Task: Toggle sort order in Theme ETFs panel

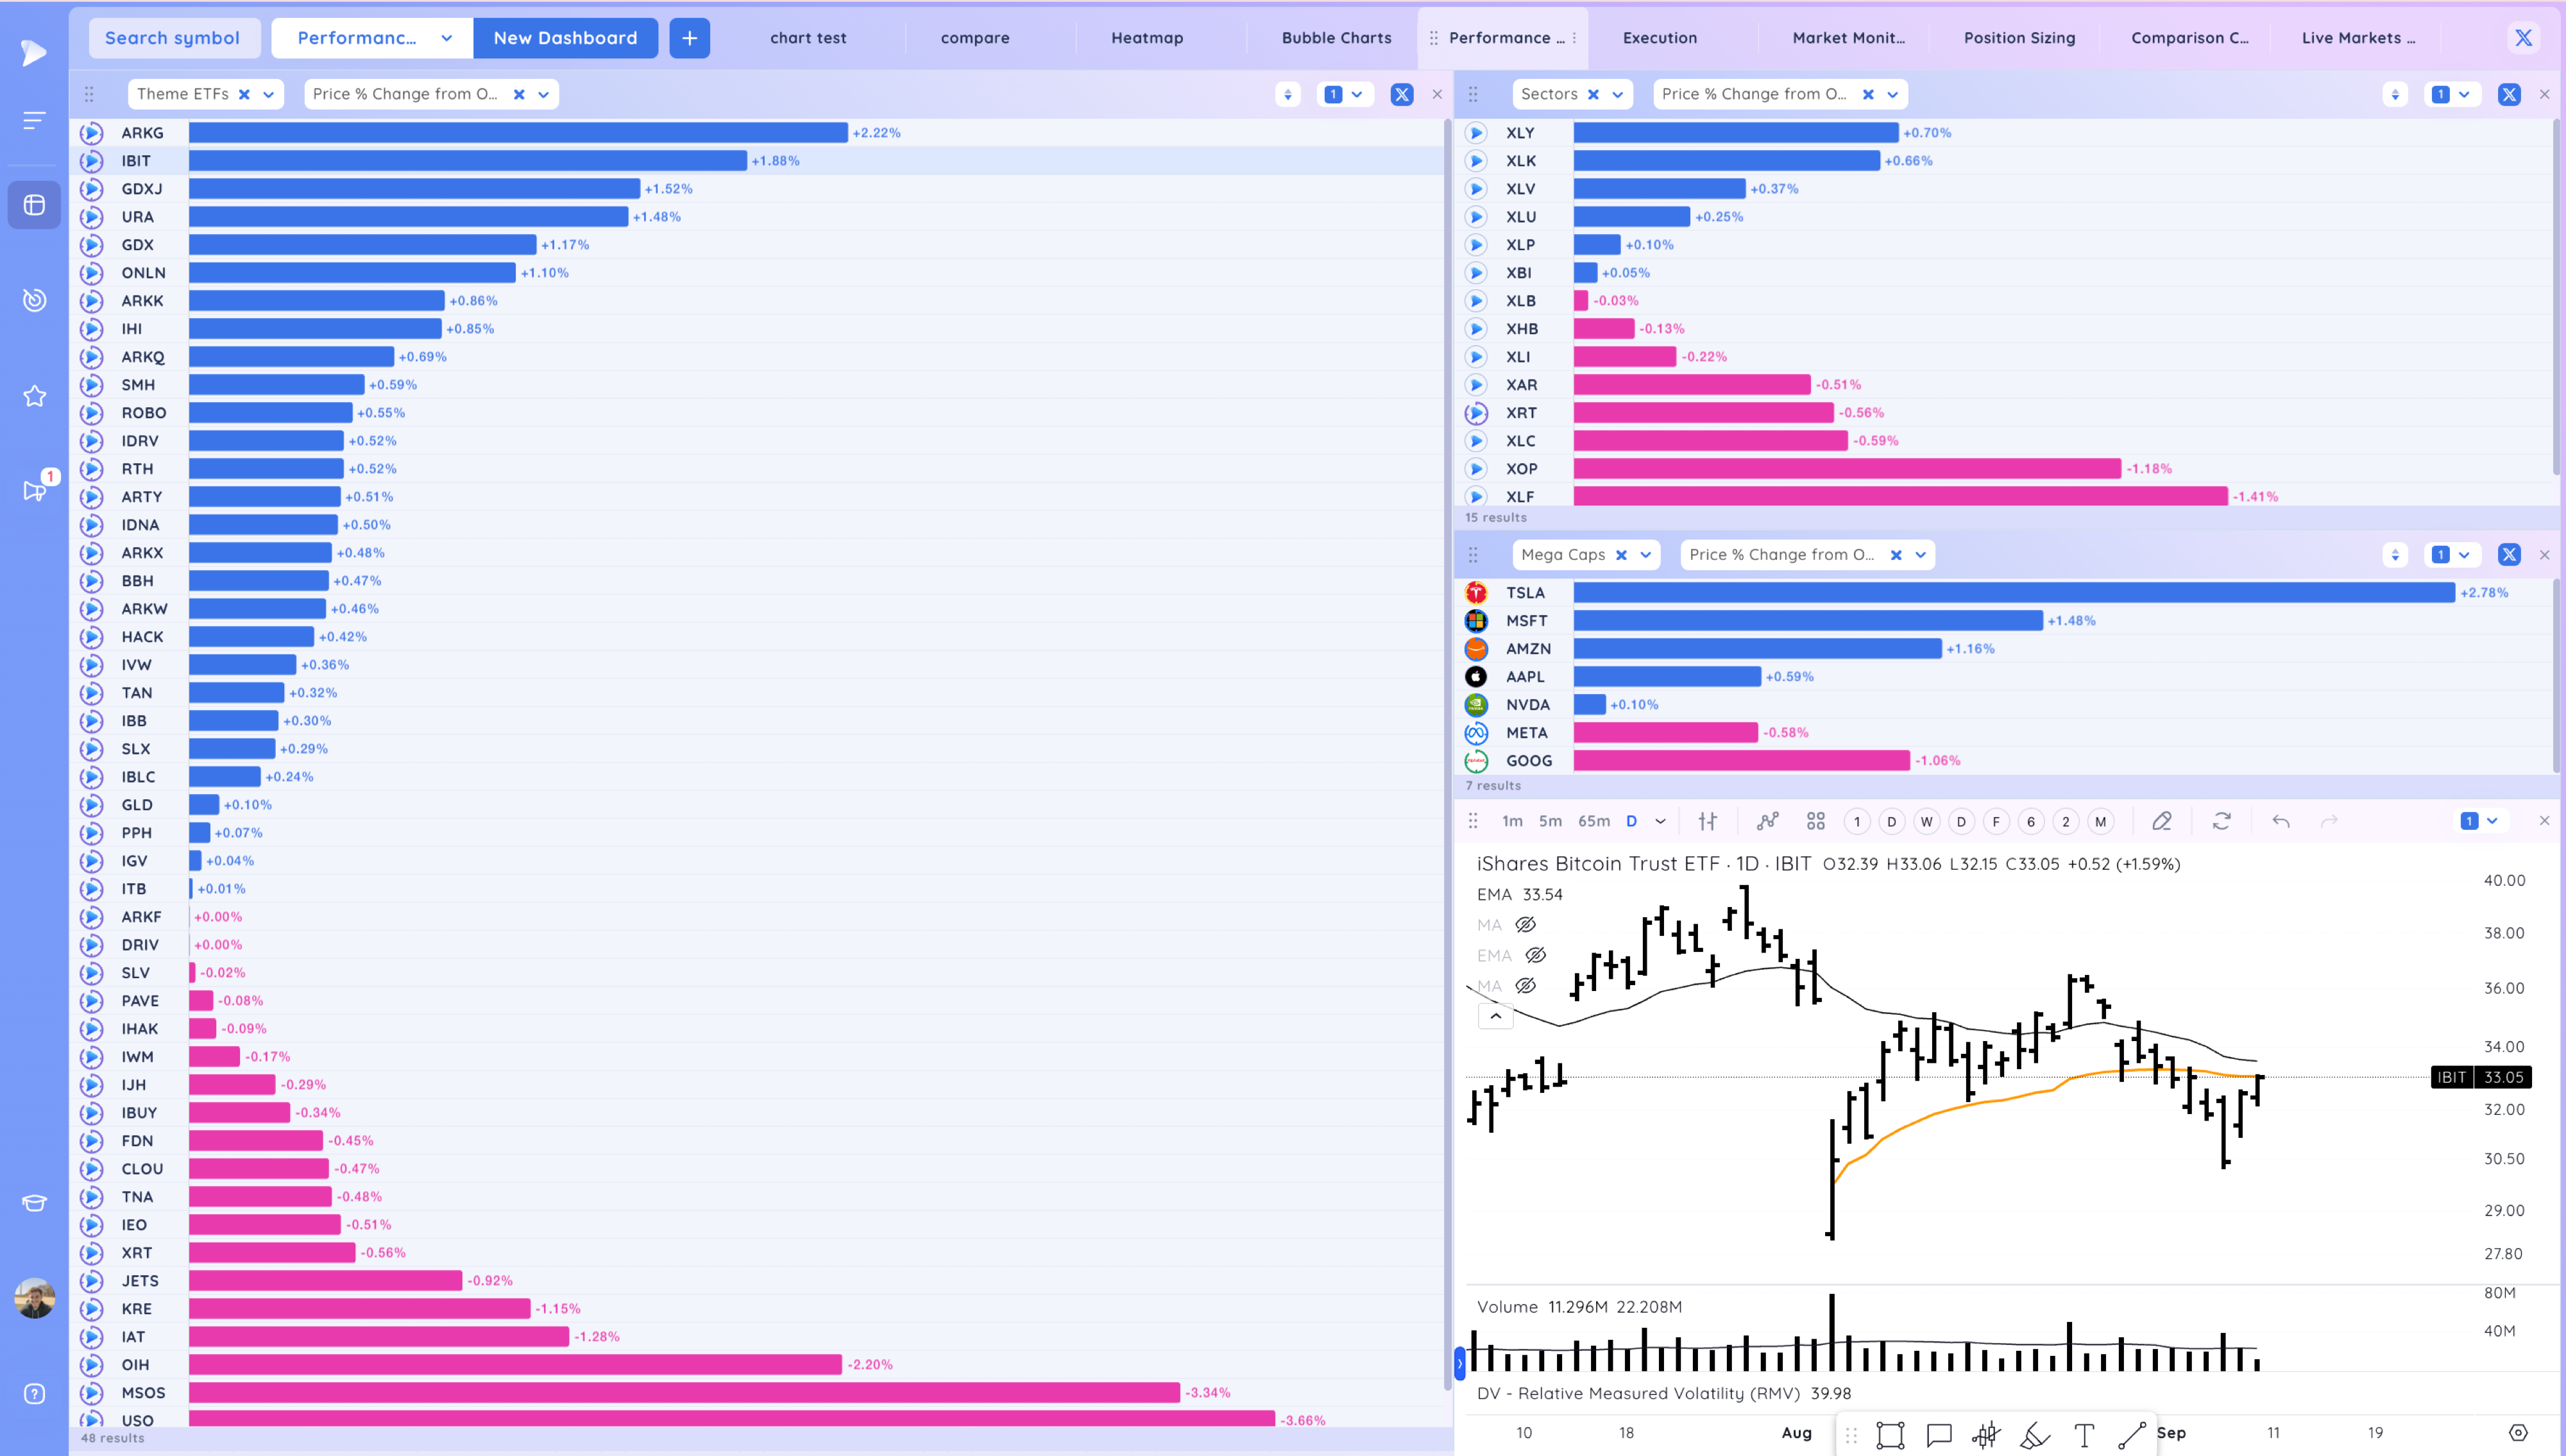Action: [1287, 94]
